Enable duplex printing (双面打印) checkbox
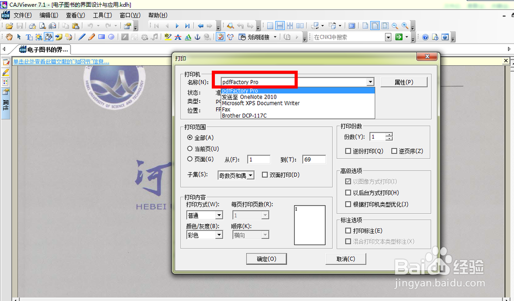514x301 pixels. pos(265,175)
